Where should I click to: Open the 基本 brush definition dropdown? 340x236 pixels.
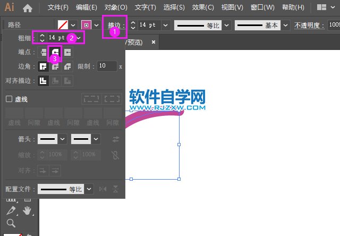[x=286, y=25]
